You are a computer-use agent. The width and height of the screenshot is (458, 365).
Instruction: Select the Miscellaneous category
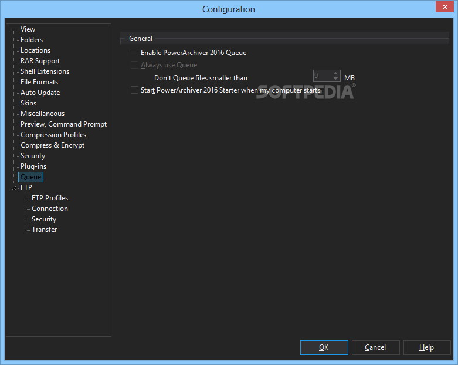pos(42,114)
